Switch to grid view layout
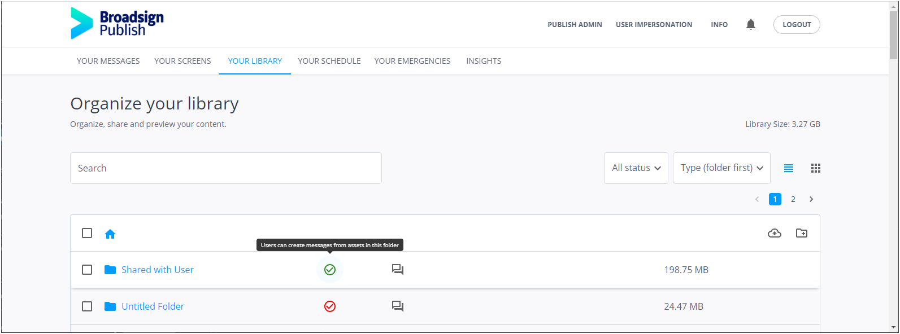900x334 pixels. (816, 168)
